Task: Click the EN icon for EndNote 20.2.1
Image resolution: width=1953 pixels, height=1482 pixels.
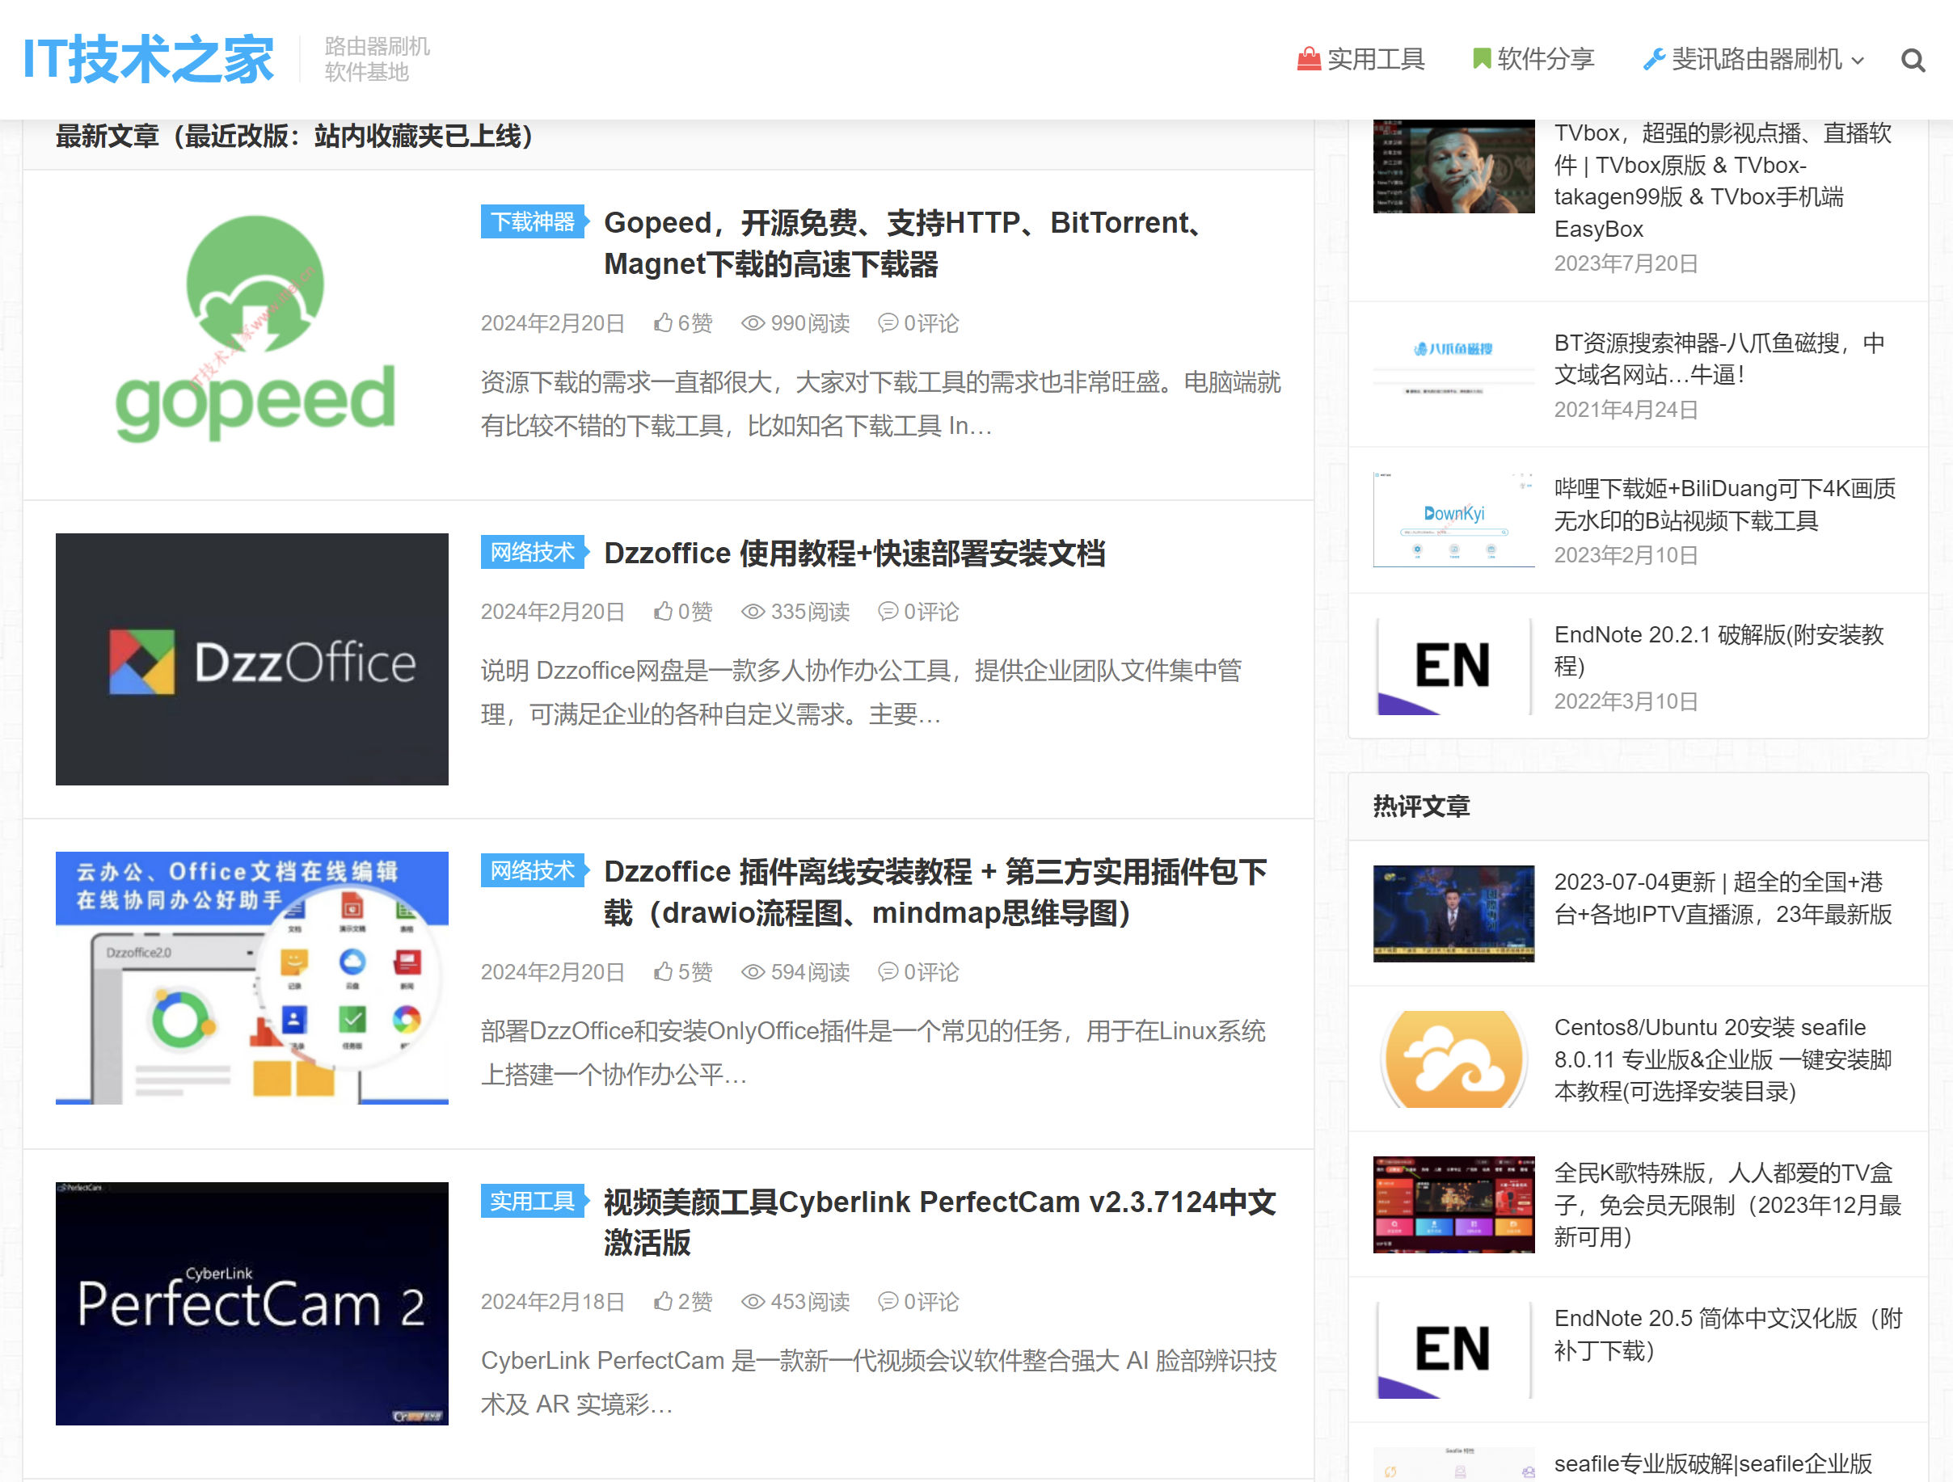Action: point(1453,666)
